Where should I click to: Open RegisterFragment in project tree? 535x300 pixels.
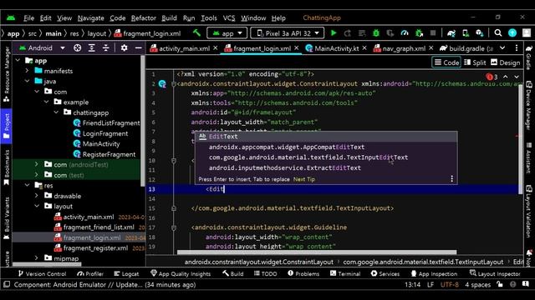click(x=104, y=154)
